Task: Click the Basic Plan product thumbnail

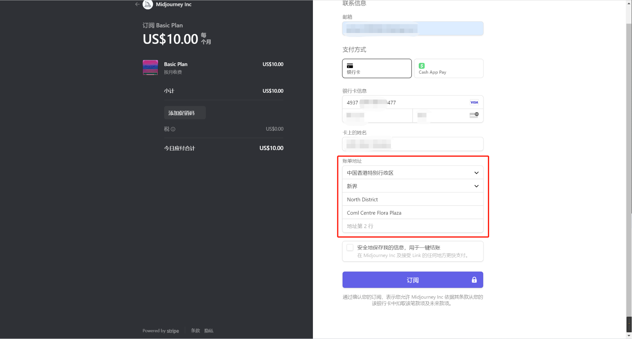Action: 150,67
